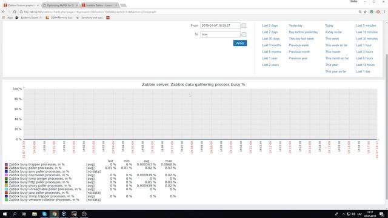This screenshot has width=388, height=218.
Task: Open VirtualBox from the taskbar
Action: click(x=64, y=214)
